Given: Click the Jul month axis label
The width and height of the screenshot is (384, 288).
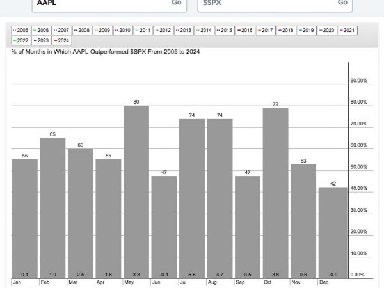Looking at the screenshot, I should pos(184,282).
